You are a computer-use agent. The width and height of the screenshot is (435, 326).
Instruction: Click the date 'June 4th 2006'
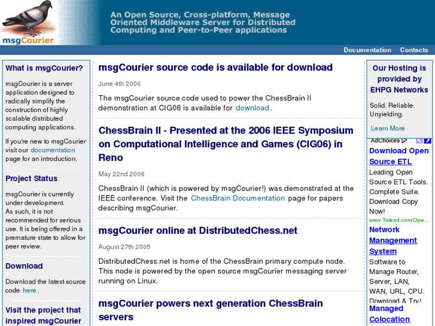point(119,84)
